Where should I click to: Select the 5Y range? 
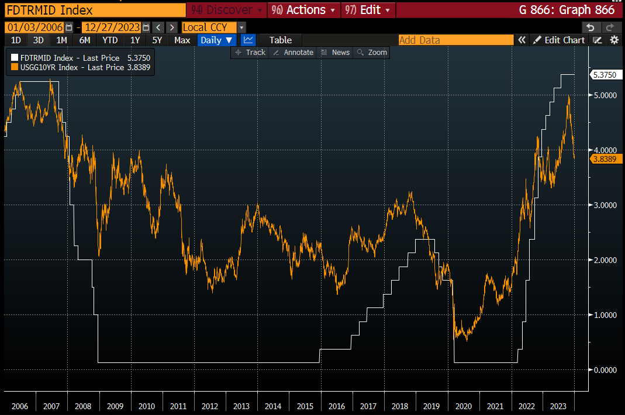pyautogui.click(x=157, y=40)
